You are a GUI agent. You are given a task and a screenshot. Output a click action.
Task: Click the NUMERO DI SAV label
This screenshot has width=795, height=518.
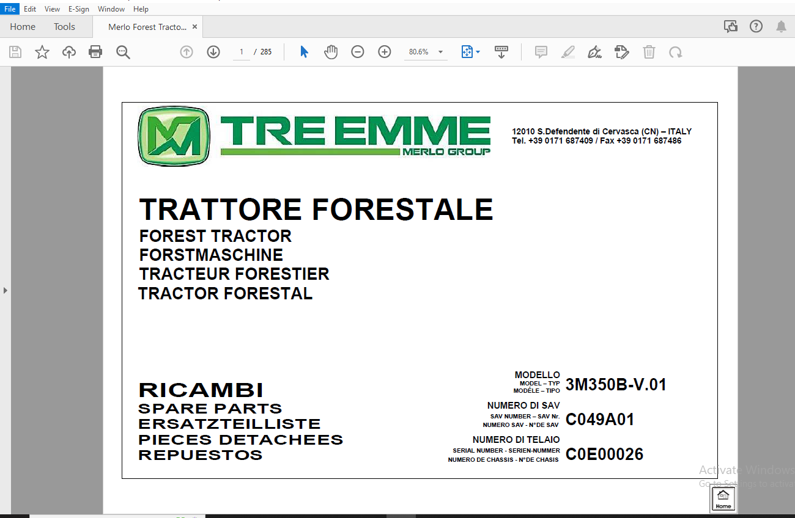coord(523,406)
